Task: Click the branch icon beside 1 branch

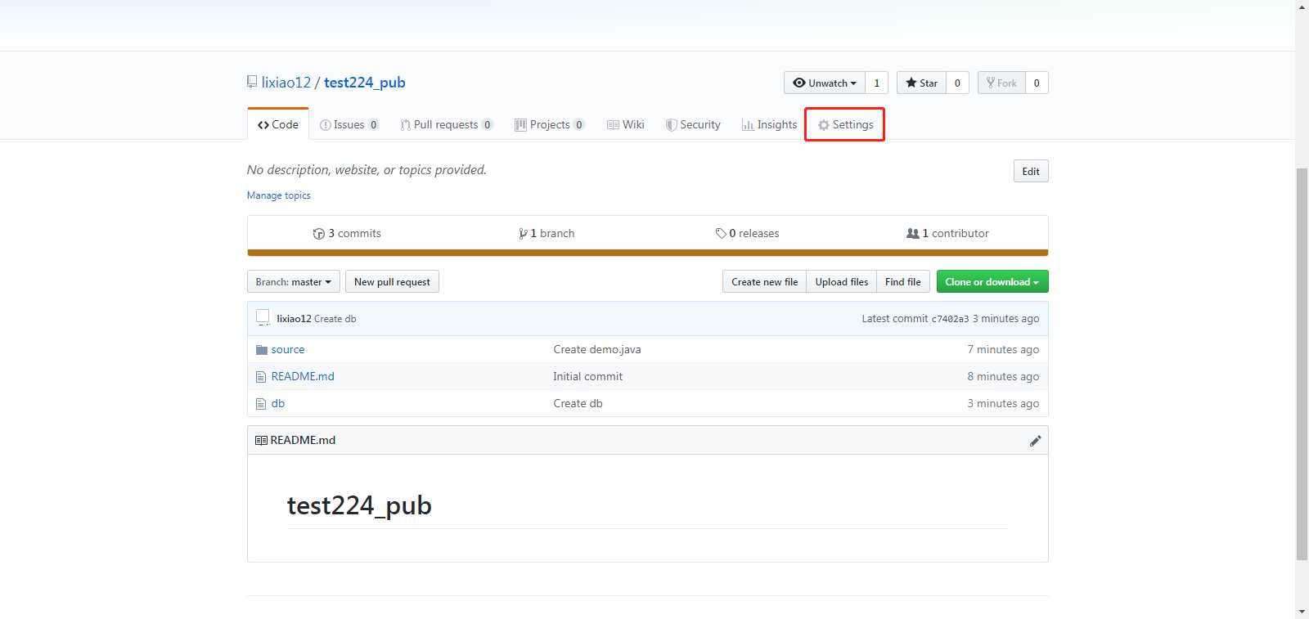Action: click(523, 234)
